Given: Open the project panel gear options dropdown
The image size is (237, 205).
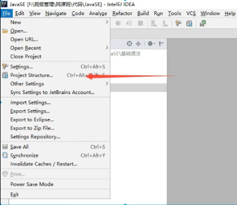Looking at the screenshot, I should click(151, 44).
